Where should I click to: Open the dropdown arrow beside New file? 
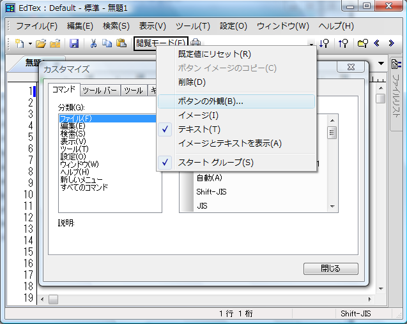[x=30, y=43]
